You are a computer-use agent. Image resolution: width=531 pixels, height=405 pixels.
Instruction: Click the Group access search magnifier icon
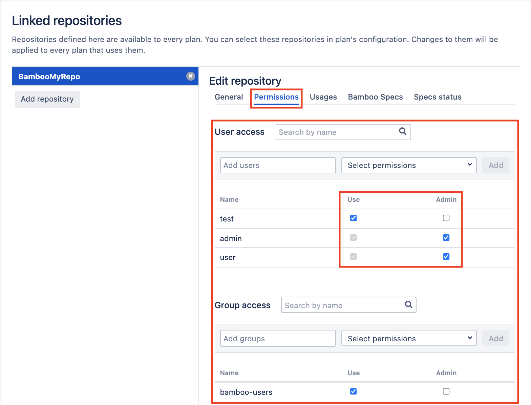pyautogui.click(x=409, y=304)
